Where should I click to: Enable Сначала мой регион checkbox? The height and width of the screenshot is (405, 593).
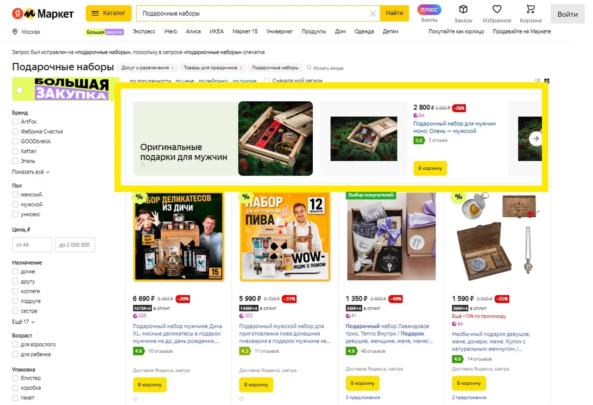tap(267, 81)
